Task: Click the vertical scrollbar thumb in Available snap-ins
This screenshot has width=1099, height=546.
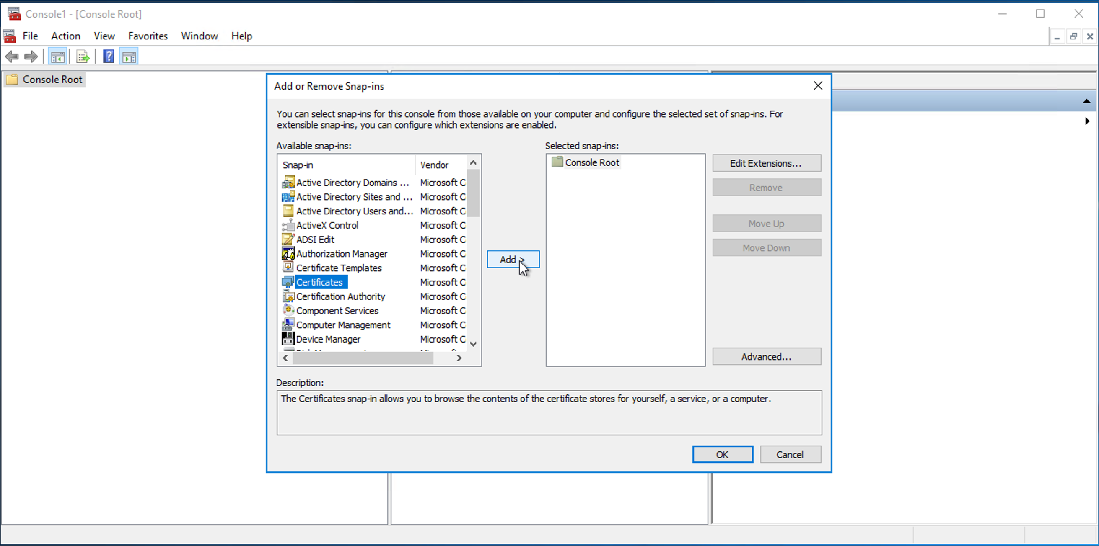Action: [x=473, y=193]
